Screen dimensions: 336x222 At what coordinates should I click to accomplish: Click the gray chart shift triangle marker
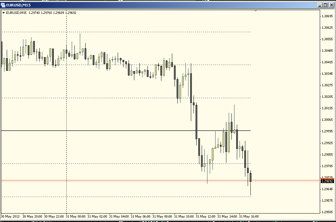[255, 11]
